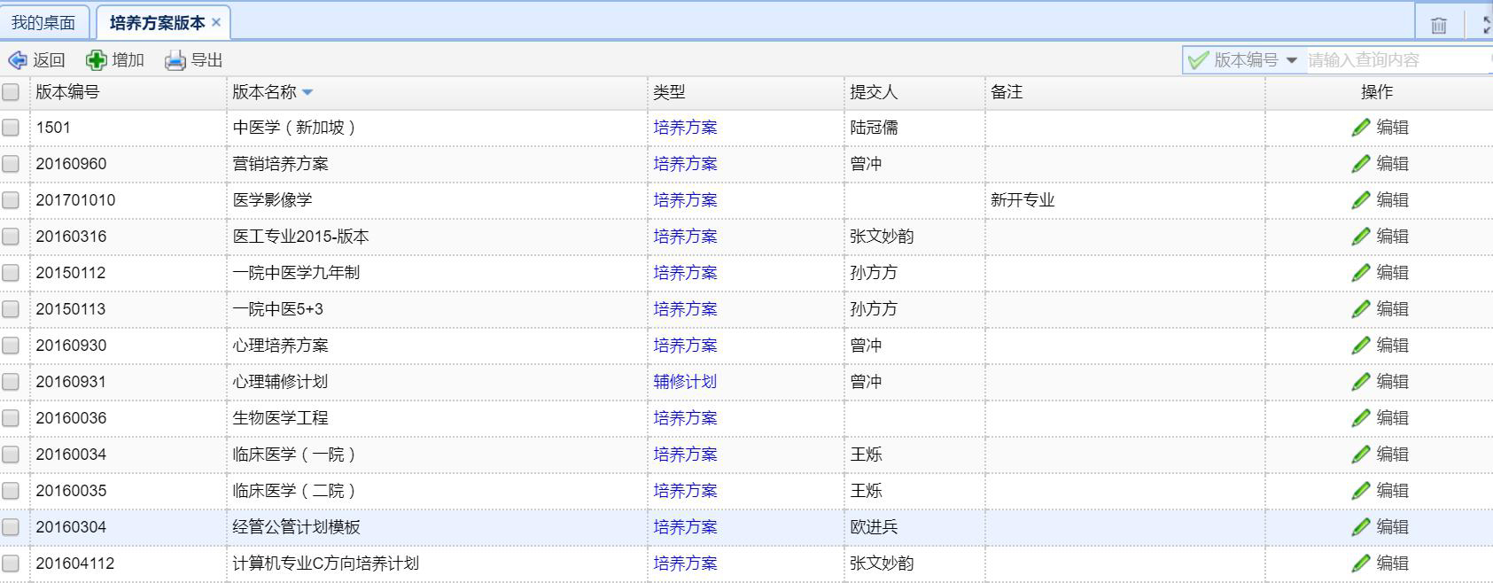The width and height of the screenshot is (1493, 583).
Task: Click the back arrow icon labeled 返回
Action: point(18,60)
